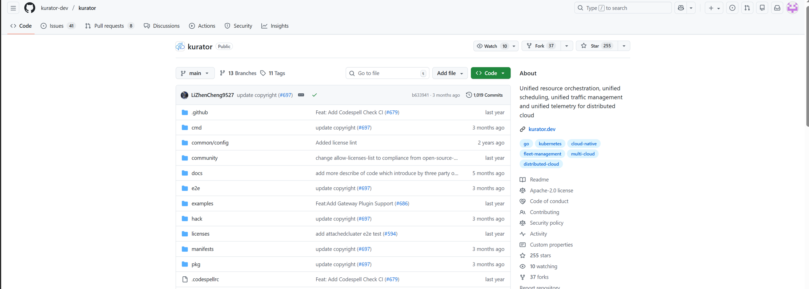Click the Readme book icon
The width and height of the screenshot is (809, 289).
pyautogui.click(x=522, y=180)
